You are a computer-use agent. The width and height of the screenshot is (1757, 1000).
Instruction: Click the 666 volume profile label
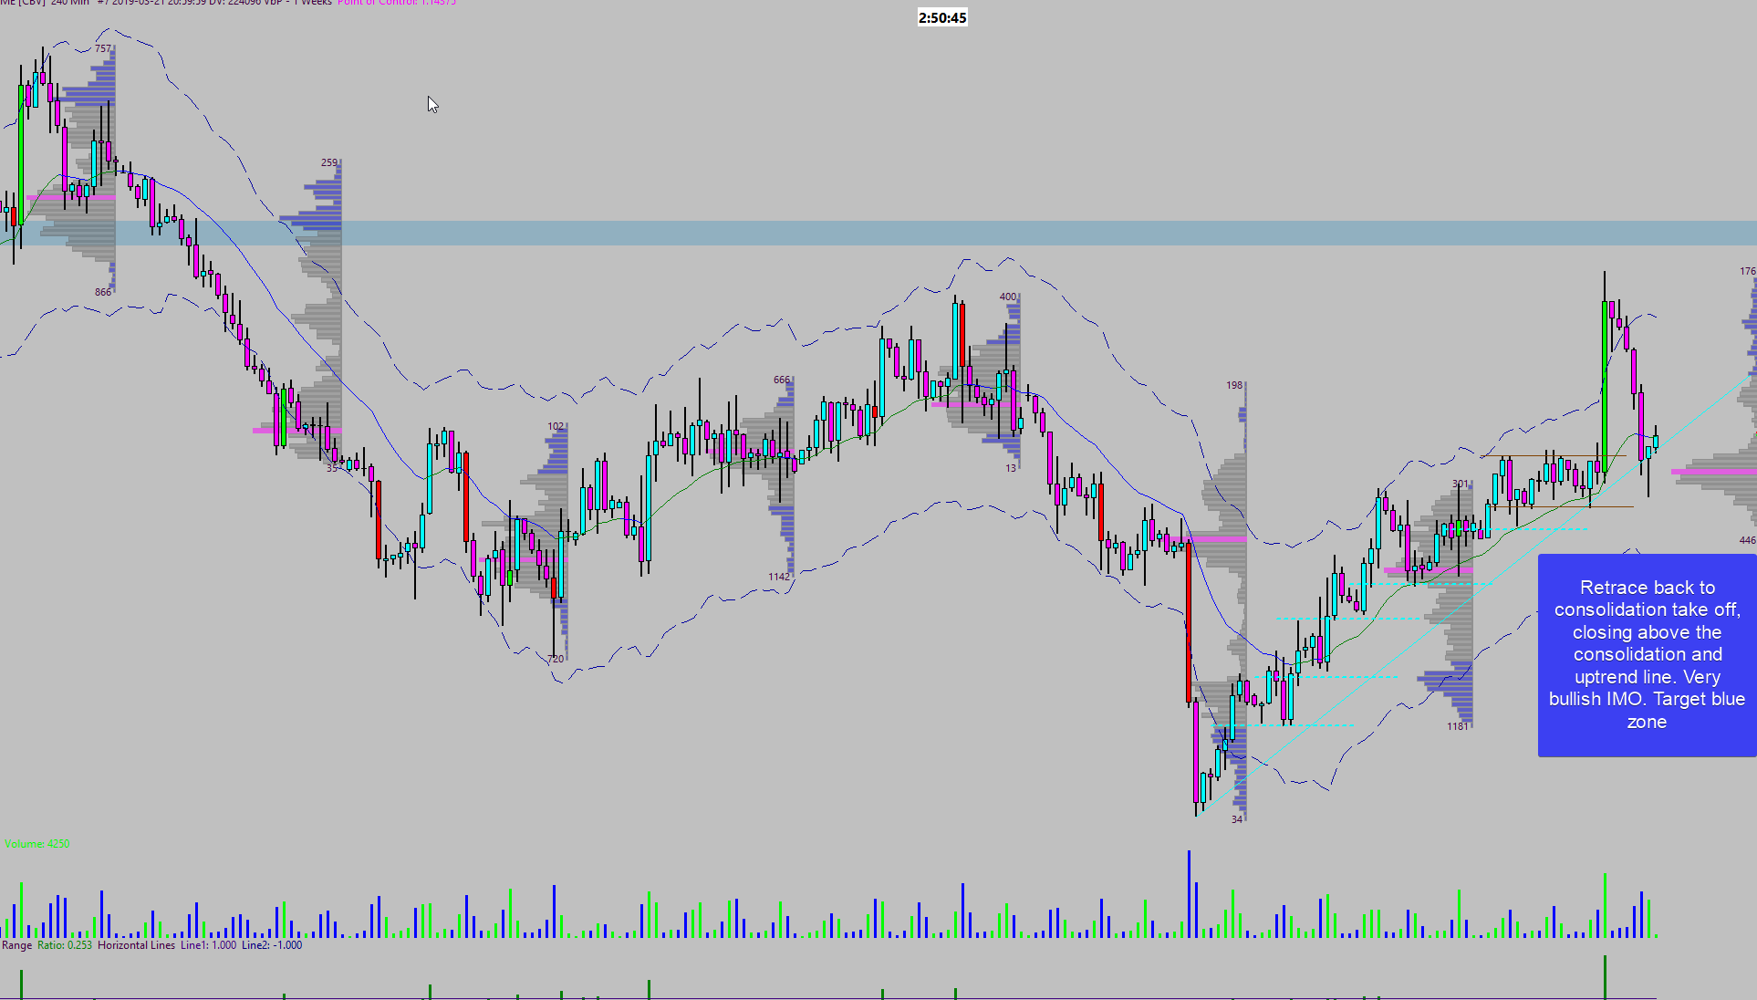tap(782, 380)
